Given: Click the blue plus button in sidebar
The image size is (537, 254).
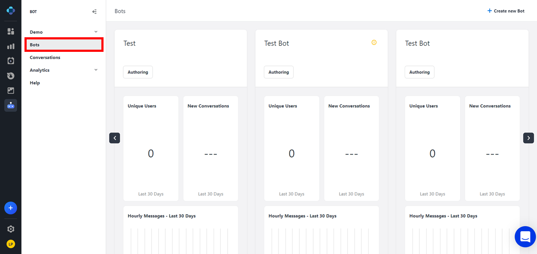Looking at the screenshot, I should click(x=11, y=208).
